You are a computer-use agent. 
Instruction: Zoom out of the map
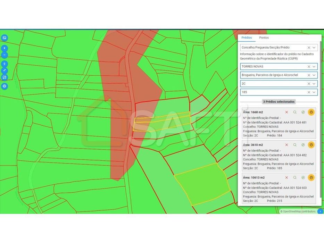(5, 55)
